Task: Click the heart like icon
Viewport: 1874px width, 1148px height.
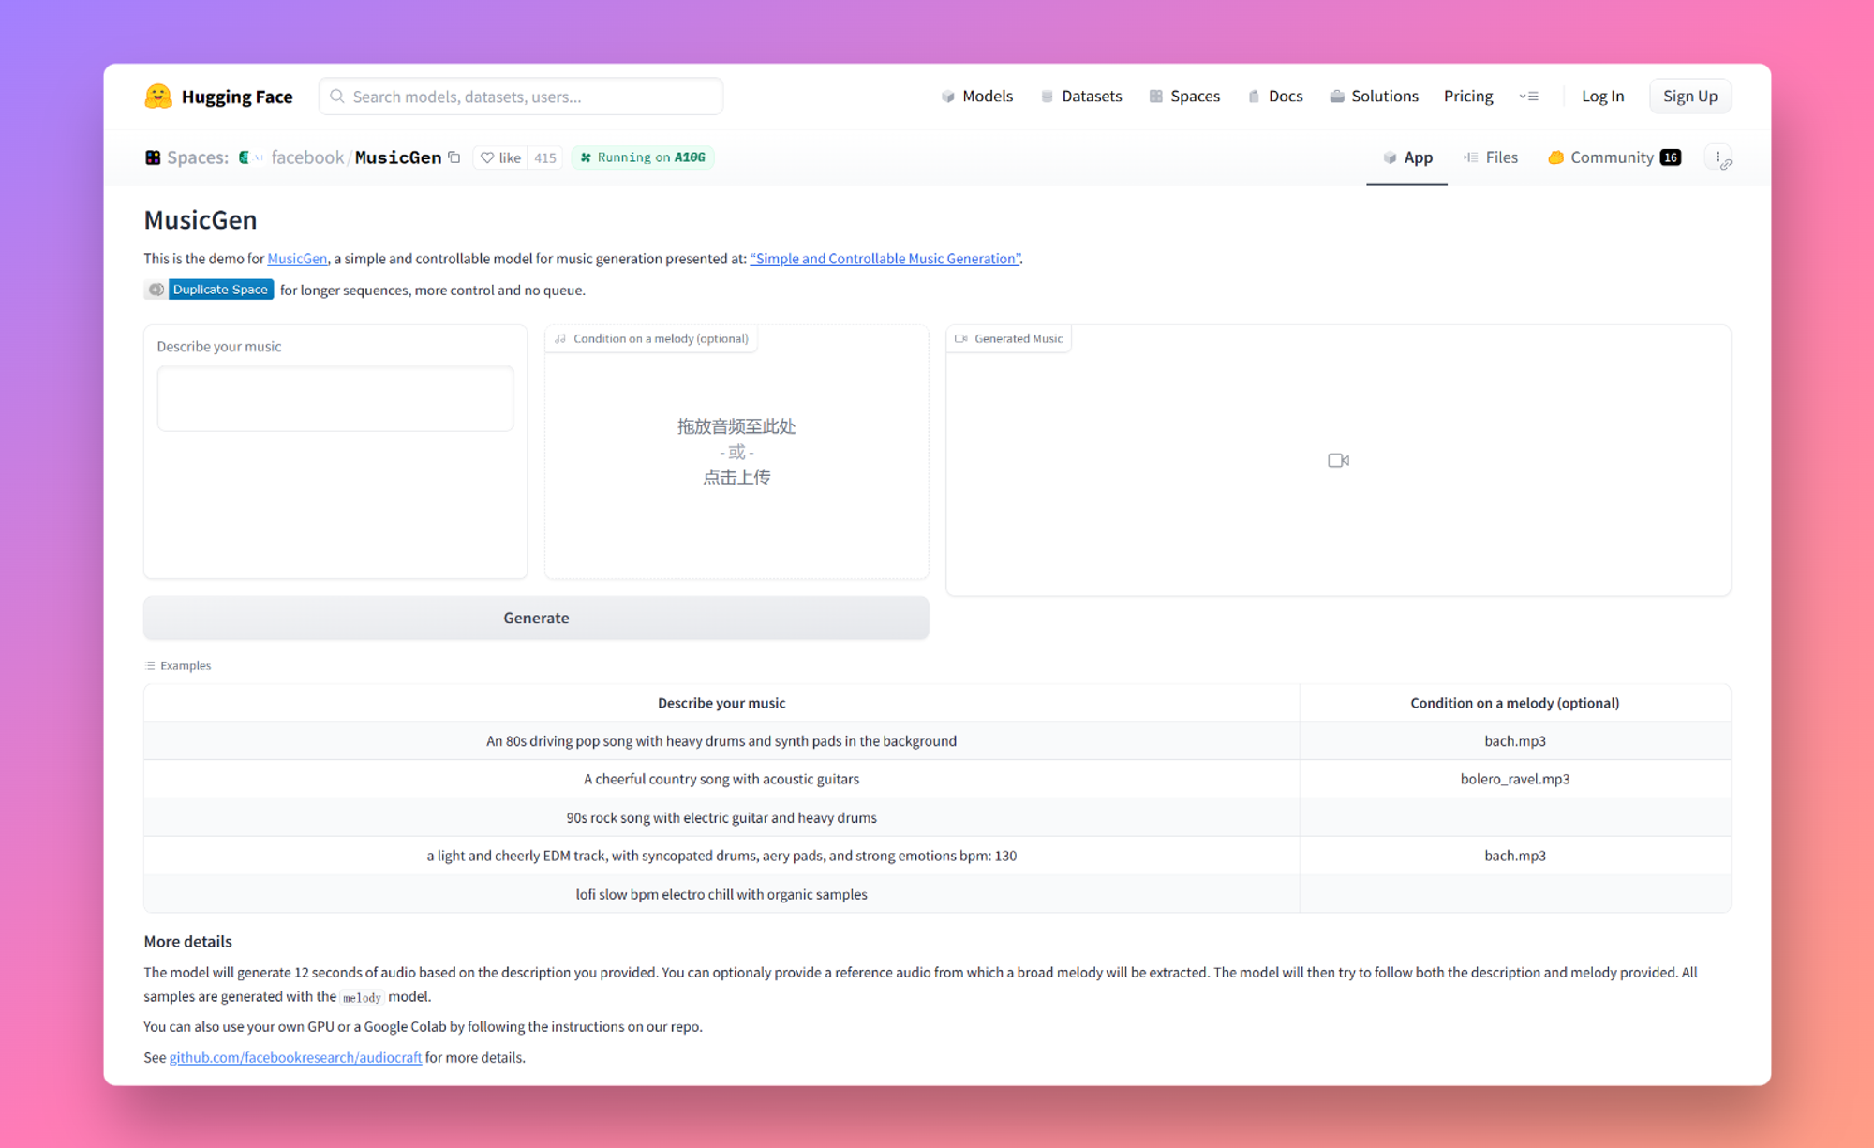Action: [487, 157]
